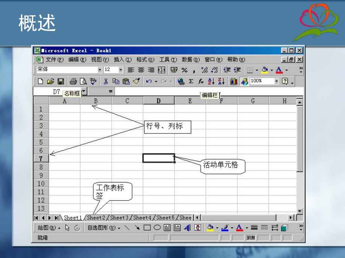Click the Format Painter brush icon
The image size is (345, 258).
click(x=136, y=81)
